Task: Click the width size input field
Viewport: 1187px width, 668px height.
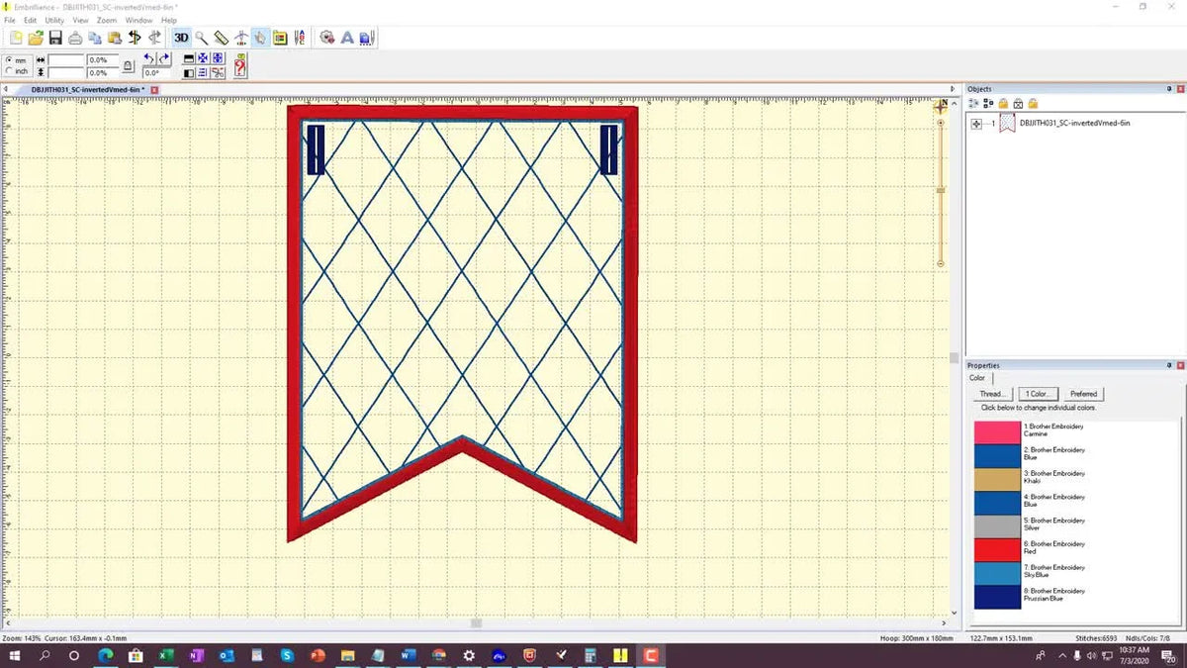Action: click(65, 59)
